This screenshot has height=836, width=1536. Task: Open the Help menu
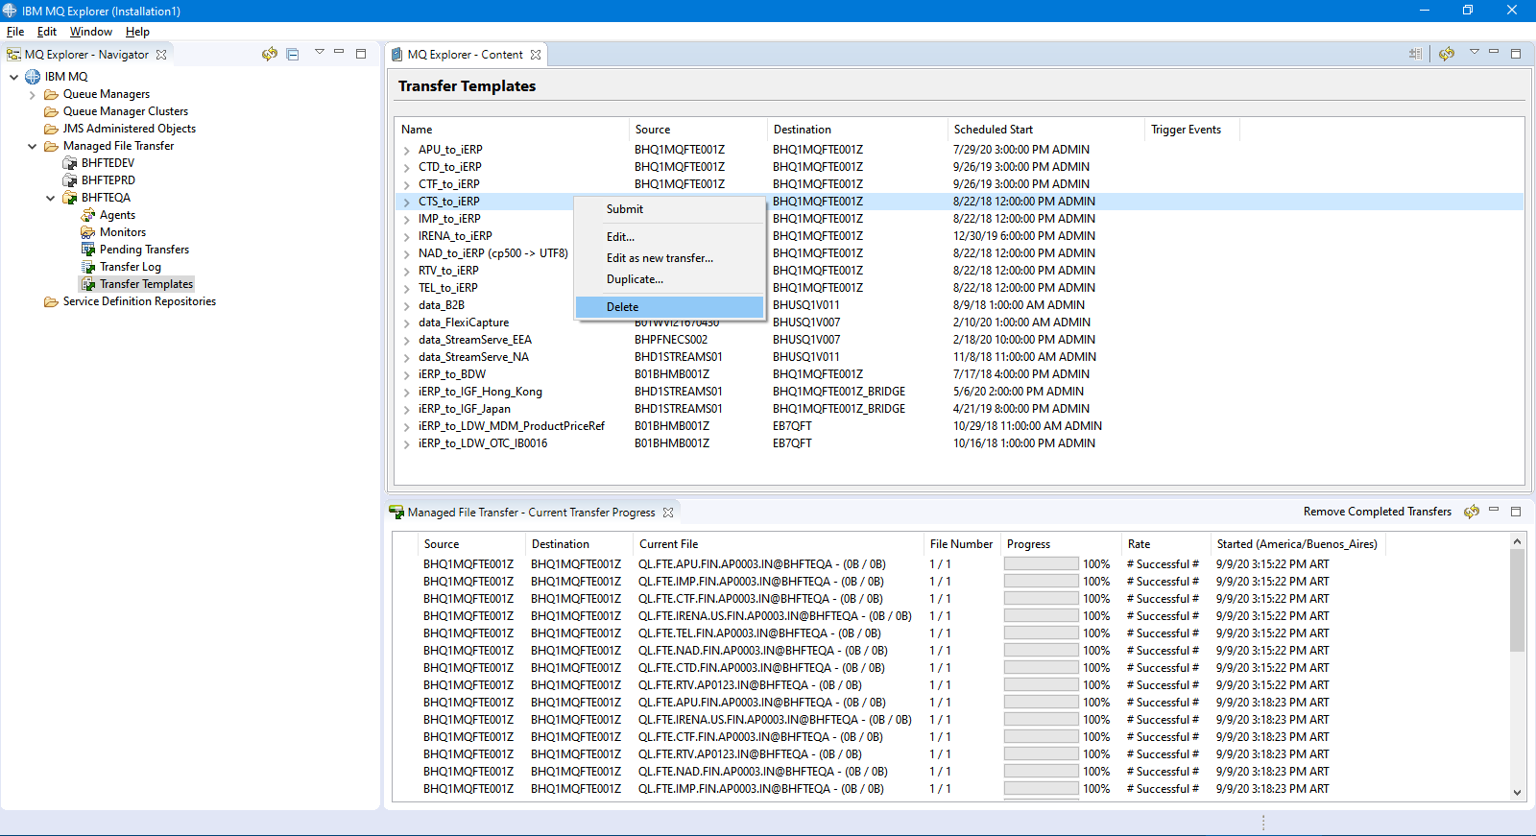tap(137, 32)
